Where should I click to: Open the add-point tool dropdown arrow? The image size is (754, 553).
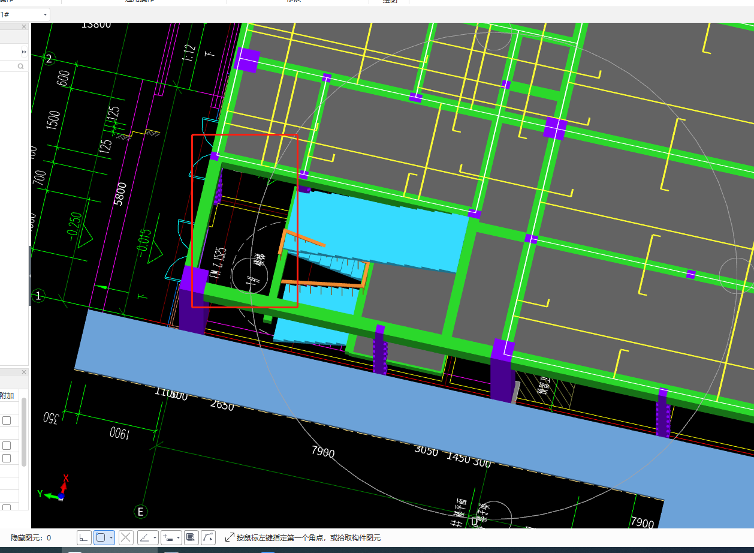(x=179, y=538)
